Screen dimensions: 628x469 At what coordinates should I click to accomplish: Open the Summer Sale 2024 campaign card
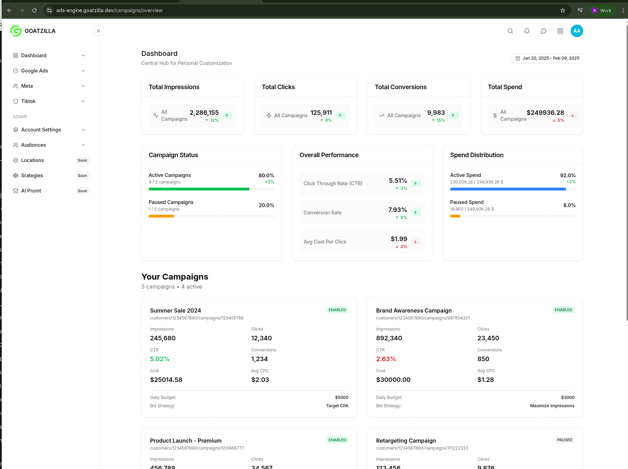click(249, 357)
